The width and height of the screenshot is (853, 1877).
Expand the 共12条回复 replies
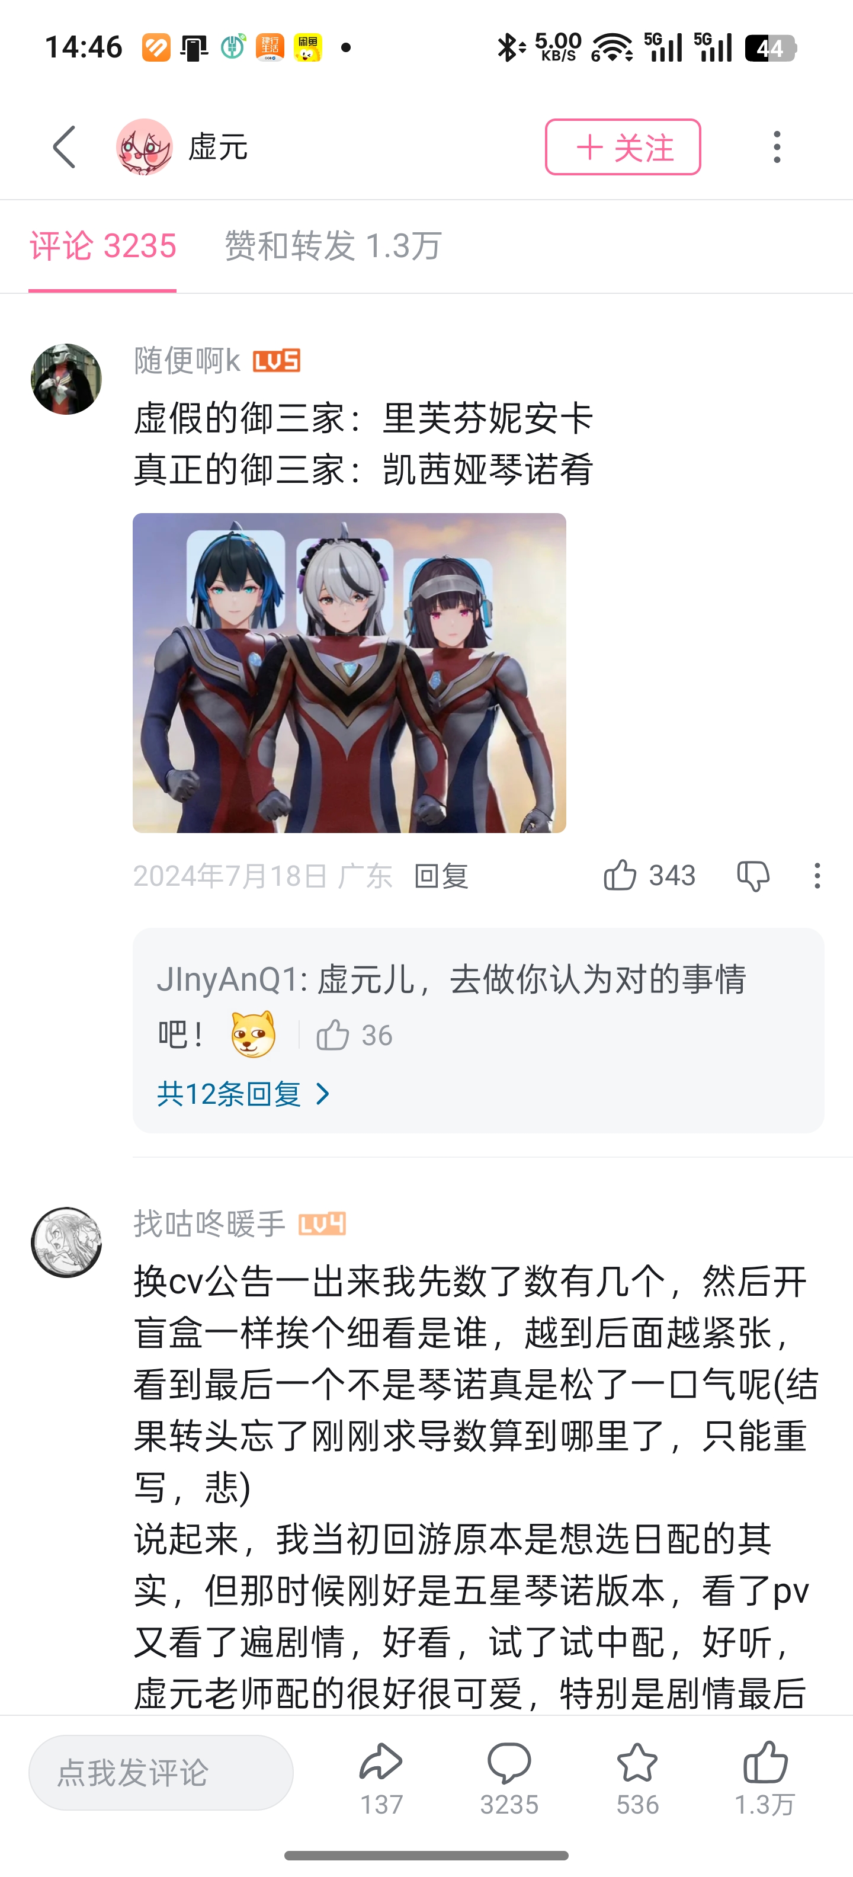coord(243,1094)
